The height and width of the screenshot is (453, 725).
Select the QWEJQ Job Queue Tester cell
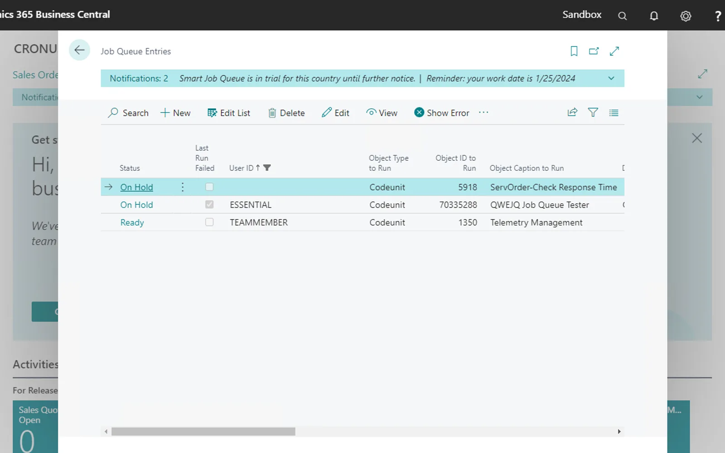click(539, 205)
